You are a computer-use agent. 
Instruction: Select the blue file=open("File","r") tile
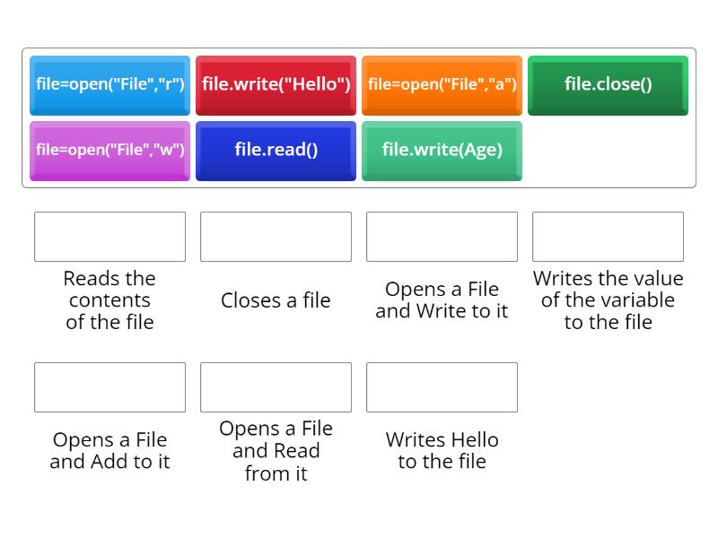[x=109, y=85]
